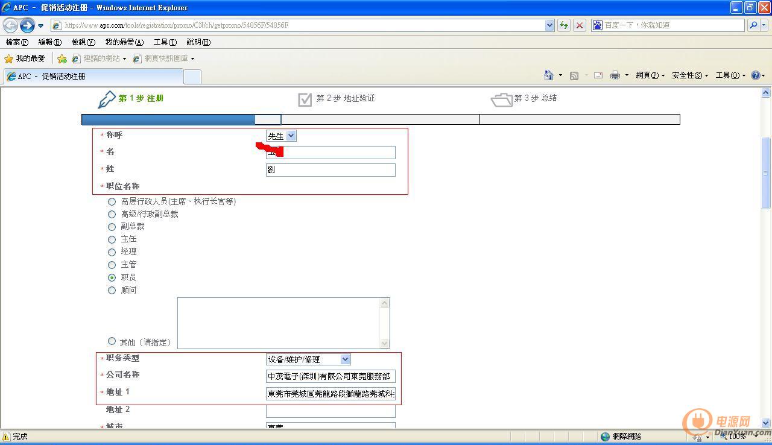The image size is (772, 445).
Task: Click the 姓 last name field
Action: click(x=331, y=170)
